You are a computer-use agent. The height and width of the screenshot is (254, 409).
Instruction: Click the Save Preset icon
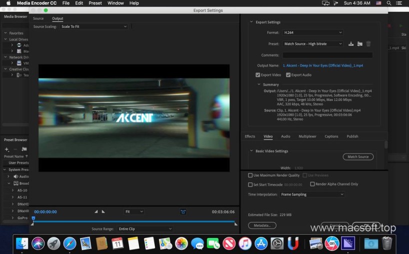[351, 44]
